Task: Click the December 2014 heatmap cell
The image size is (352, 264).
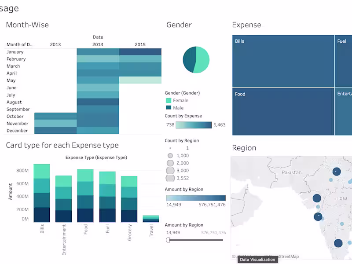Action: coord(98,130)
